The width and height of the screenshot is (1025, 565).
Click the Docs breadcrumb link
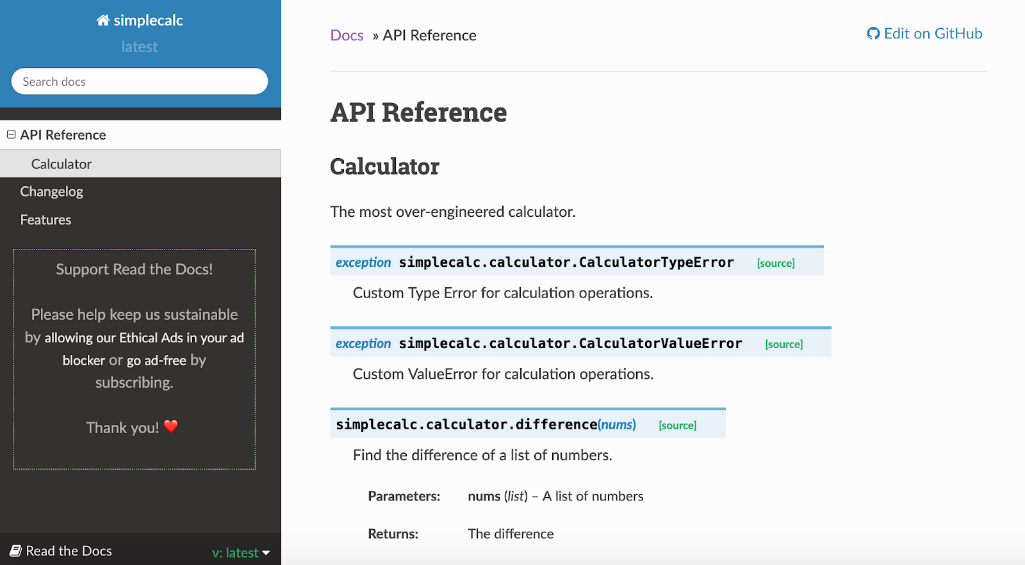tap(347, 35)
